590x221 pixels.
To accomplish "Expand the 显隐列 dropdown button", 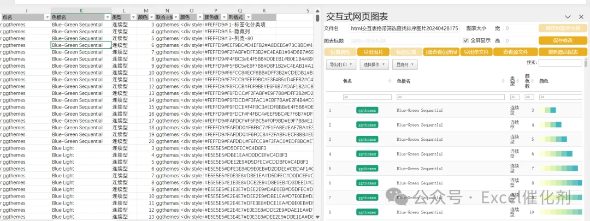I will (404, 64).
